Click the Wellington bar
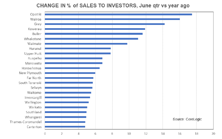The height and width of the screenshot is (139, 222). [x=67, y=102]
